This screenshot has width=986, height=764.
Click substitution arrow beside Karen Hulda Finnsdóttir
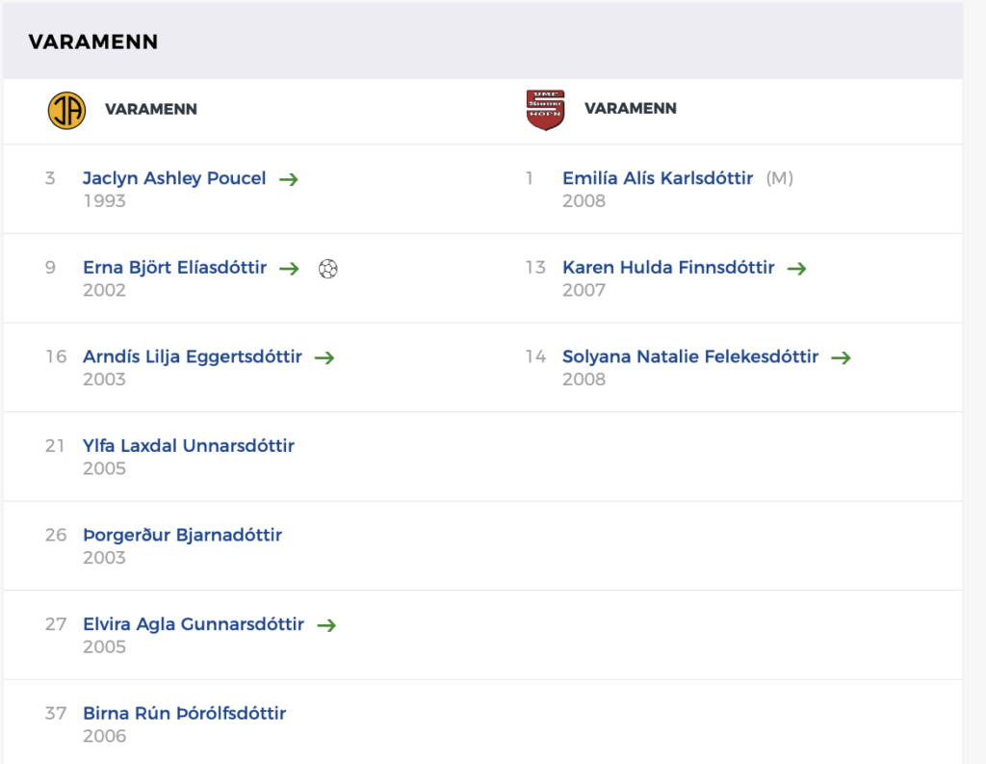[x=796, y=269]
